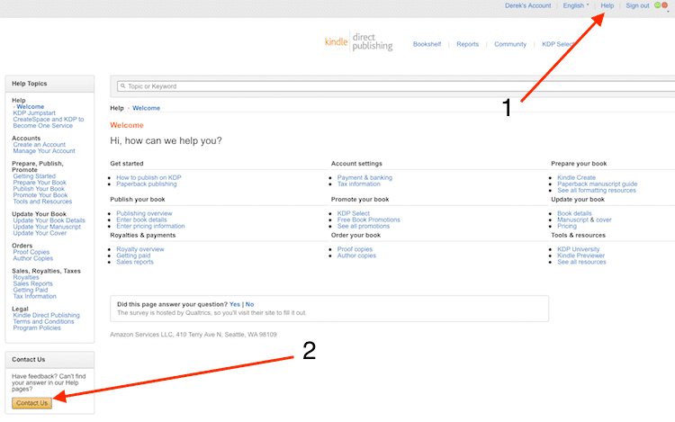The image size is (675, 422).
Task: Click the Kindle Direct Publishing logo
Action: tap(358, 43)
